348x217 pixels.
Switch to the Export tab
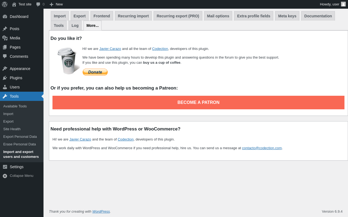coord(80,16)
